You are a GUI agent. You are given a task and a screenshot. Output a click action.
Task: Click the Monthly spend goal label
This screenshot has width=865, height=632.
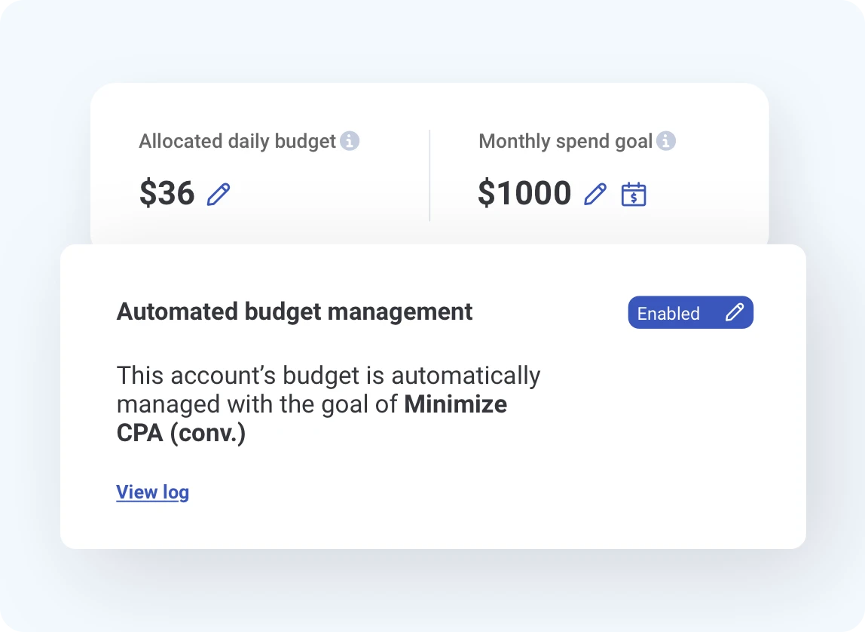[565, 141]
